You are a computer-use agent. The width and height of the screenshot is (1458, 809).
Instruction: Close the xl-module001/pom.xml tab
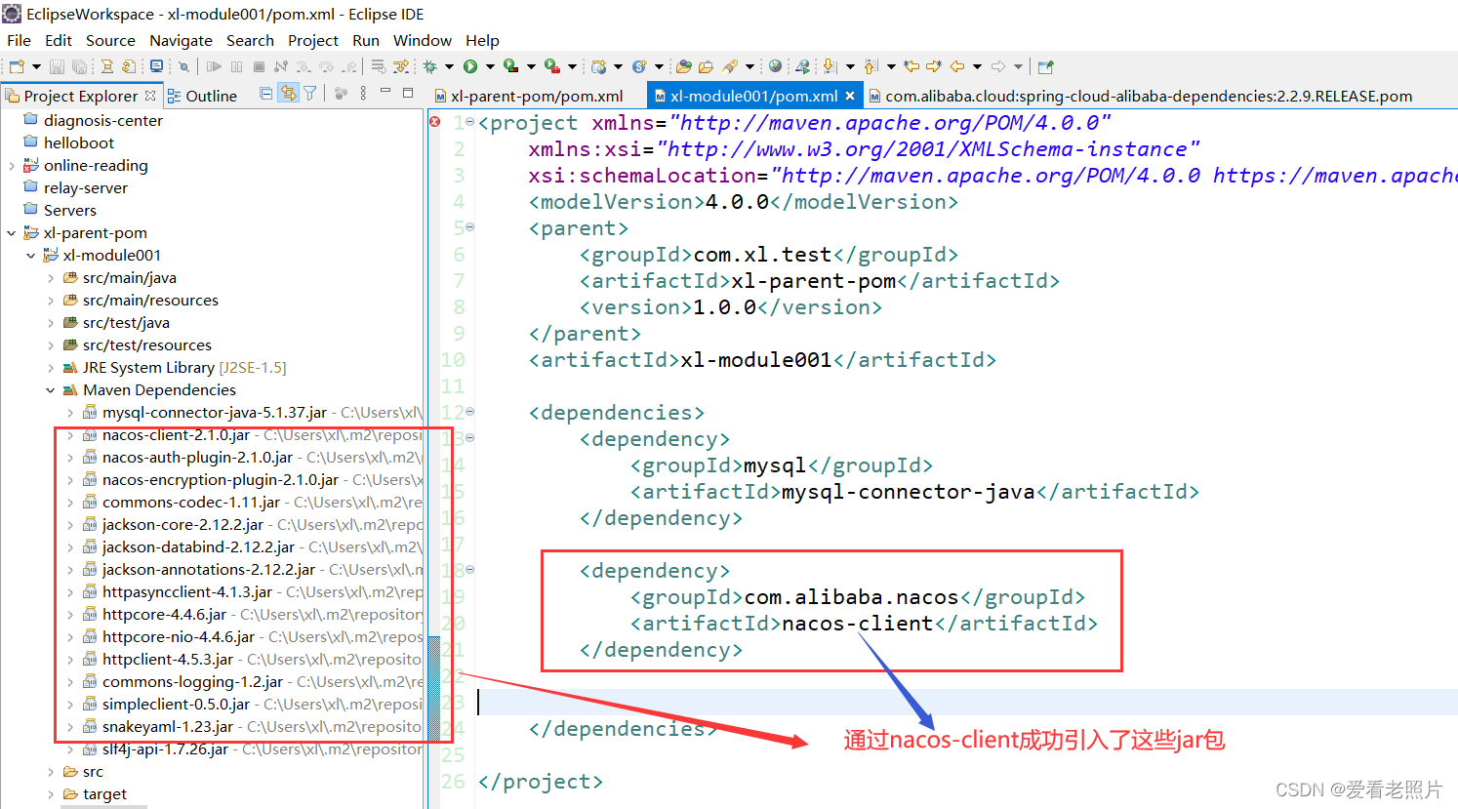(x=850, y=96)
